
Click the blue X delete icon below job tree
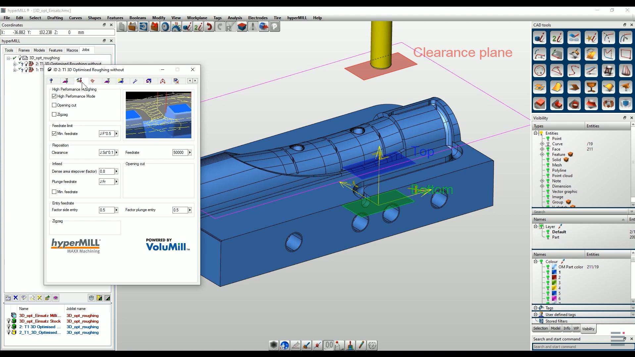click(x=16, y=298)
